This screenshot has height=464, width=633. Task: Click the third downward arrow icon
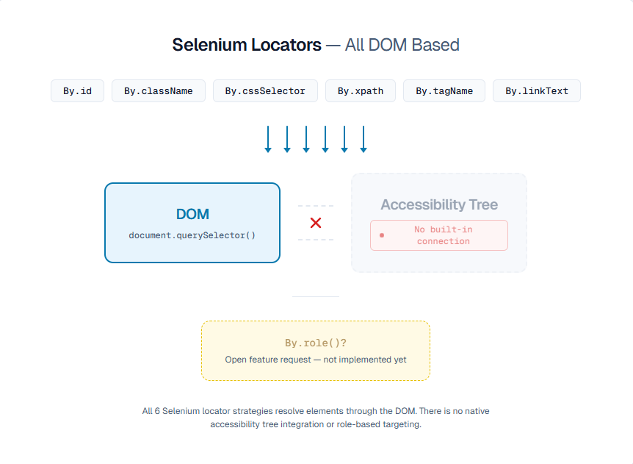(x=306, y=139)
